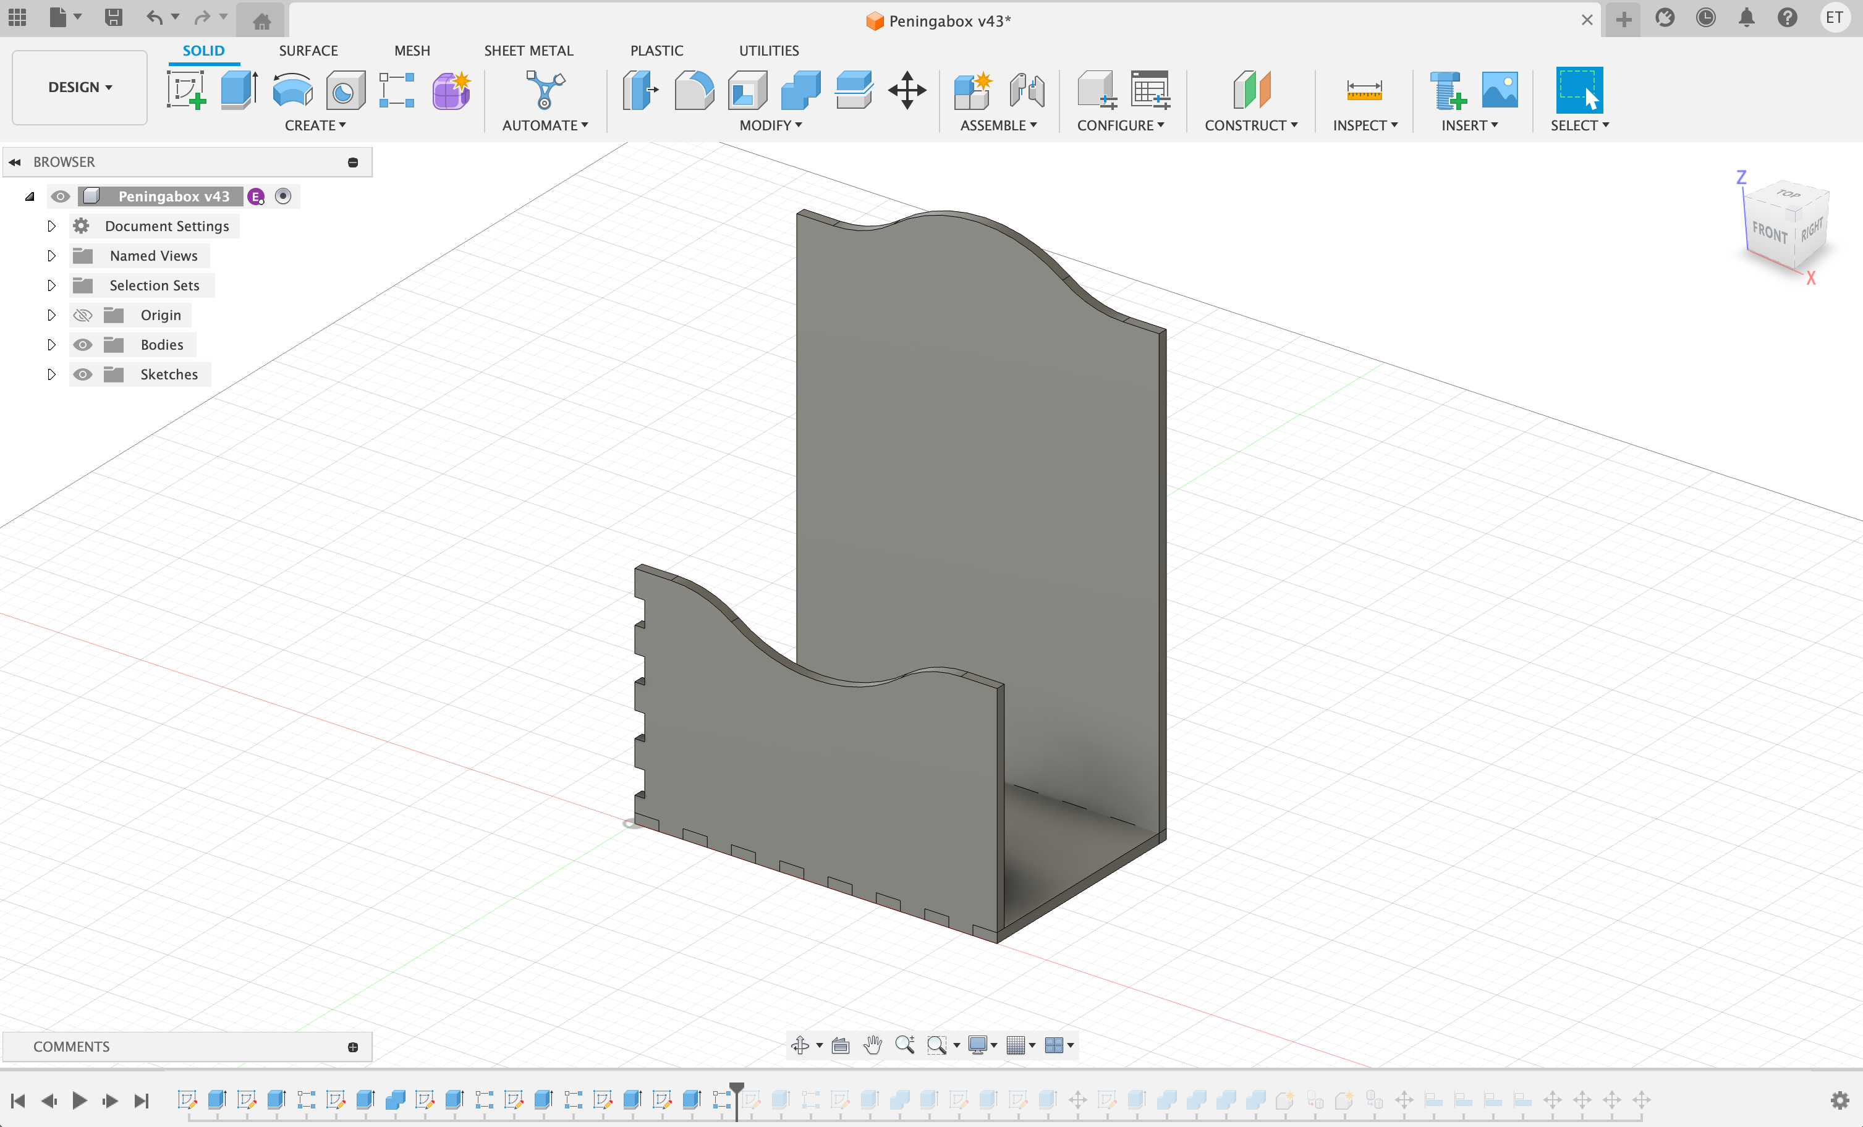Select the Revolve tool
This screenshot has width=1863, height=1127.
[292, 90]
